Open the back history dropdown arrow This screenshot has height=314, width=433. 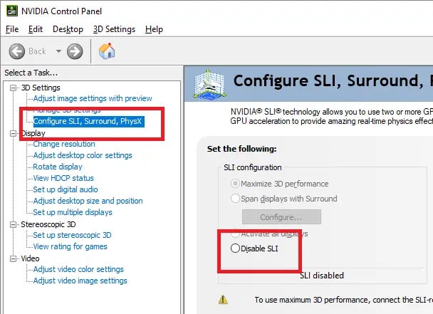coord(58,51)
